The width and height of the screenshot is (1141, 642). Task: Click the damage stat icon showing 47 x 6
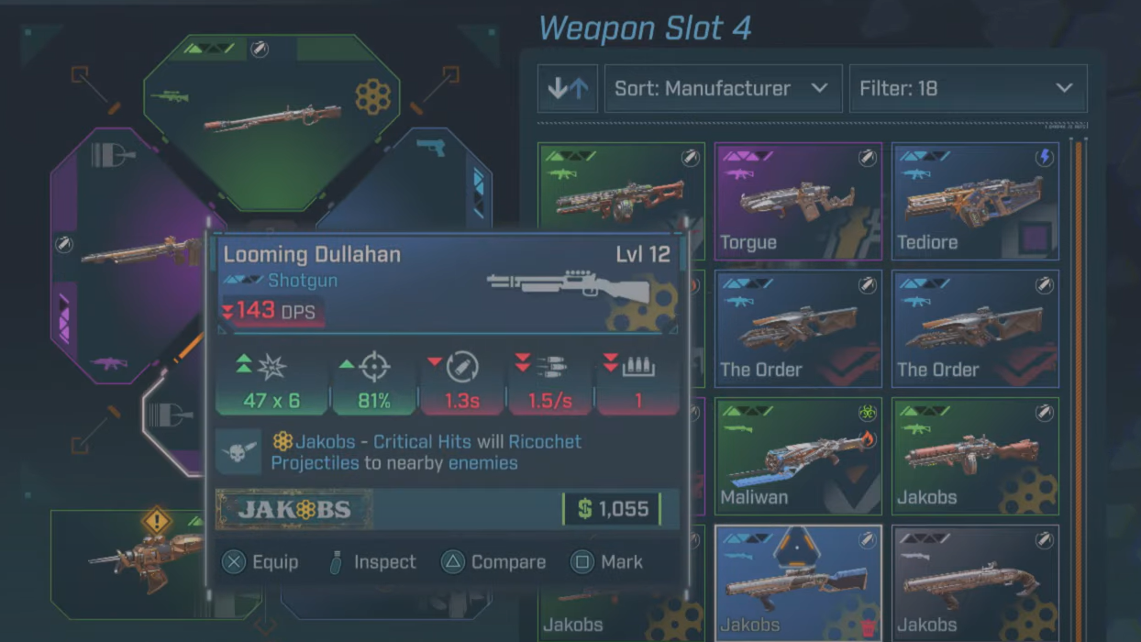[x=272, y=368]
